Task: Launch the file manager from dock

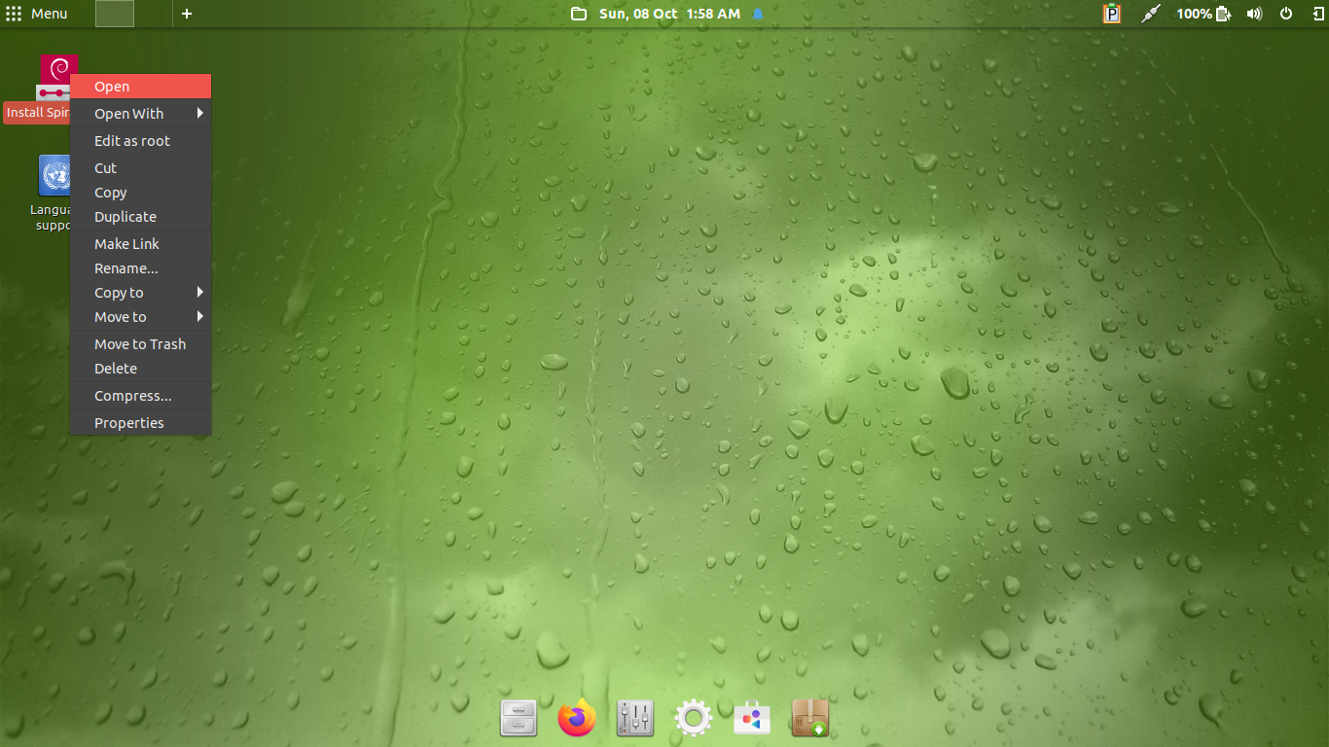Action: click(519, 719)
